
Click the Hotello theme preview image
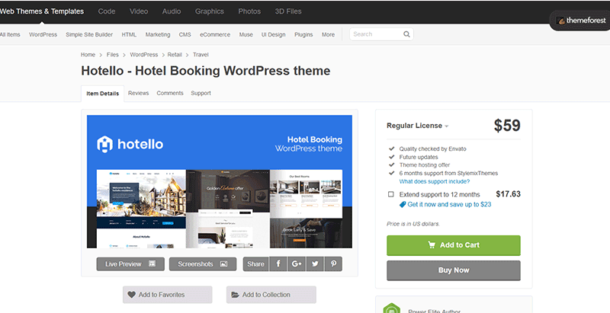tap(220, 181)
